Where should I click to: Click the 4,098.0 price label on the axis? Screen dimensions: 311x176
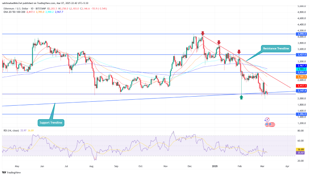point(301,34)
